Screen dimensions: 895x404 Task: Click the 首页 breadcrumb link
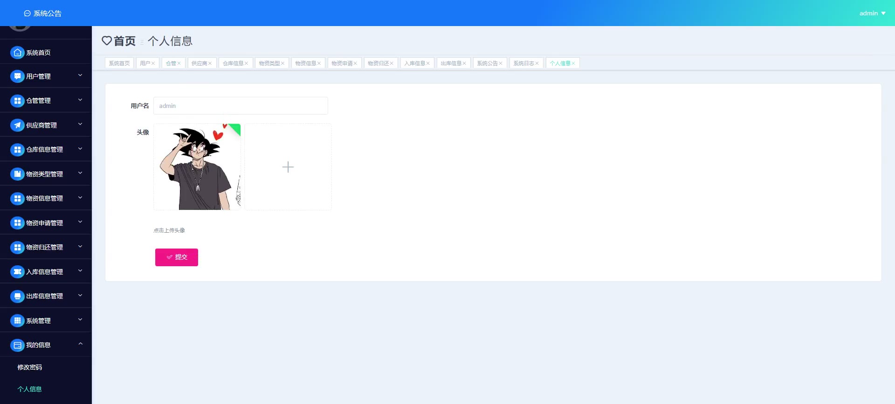(x=124, y=41)
